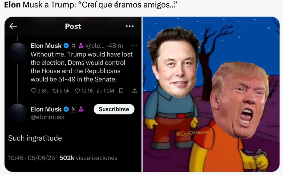The image size is (283, 175).
Task: Open the @elonmusk handle link
Action: tap(47, 117)
